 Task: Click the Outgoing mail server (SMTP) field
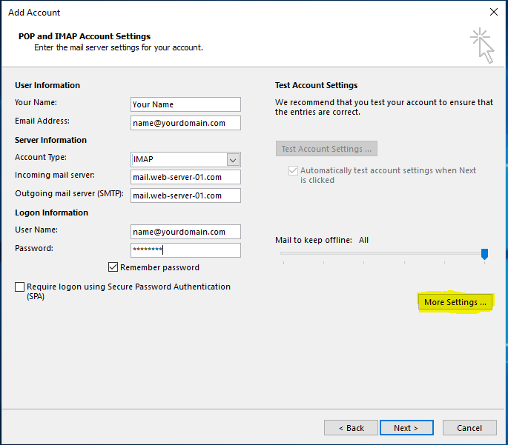(x=185, y=195)
